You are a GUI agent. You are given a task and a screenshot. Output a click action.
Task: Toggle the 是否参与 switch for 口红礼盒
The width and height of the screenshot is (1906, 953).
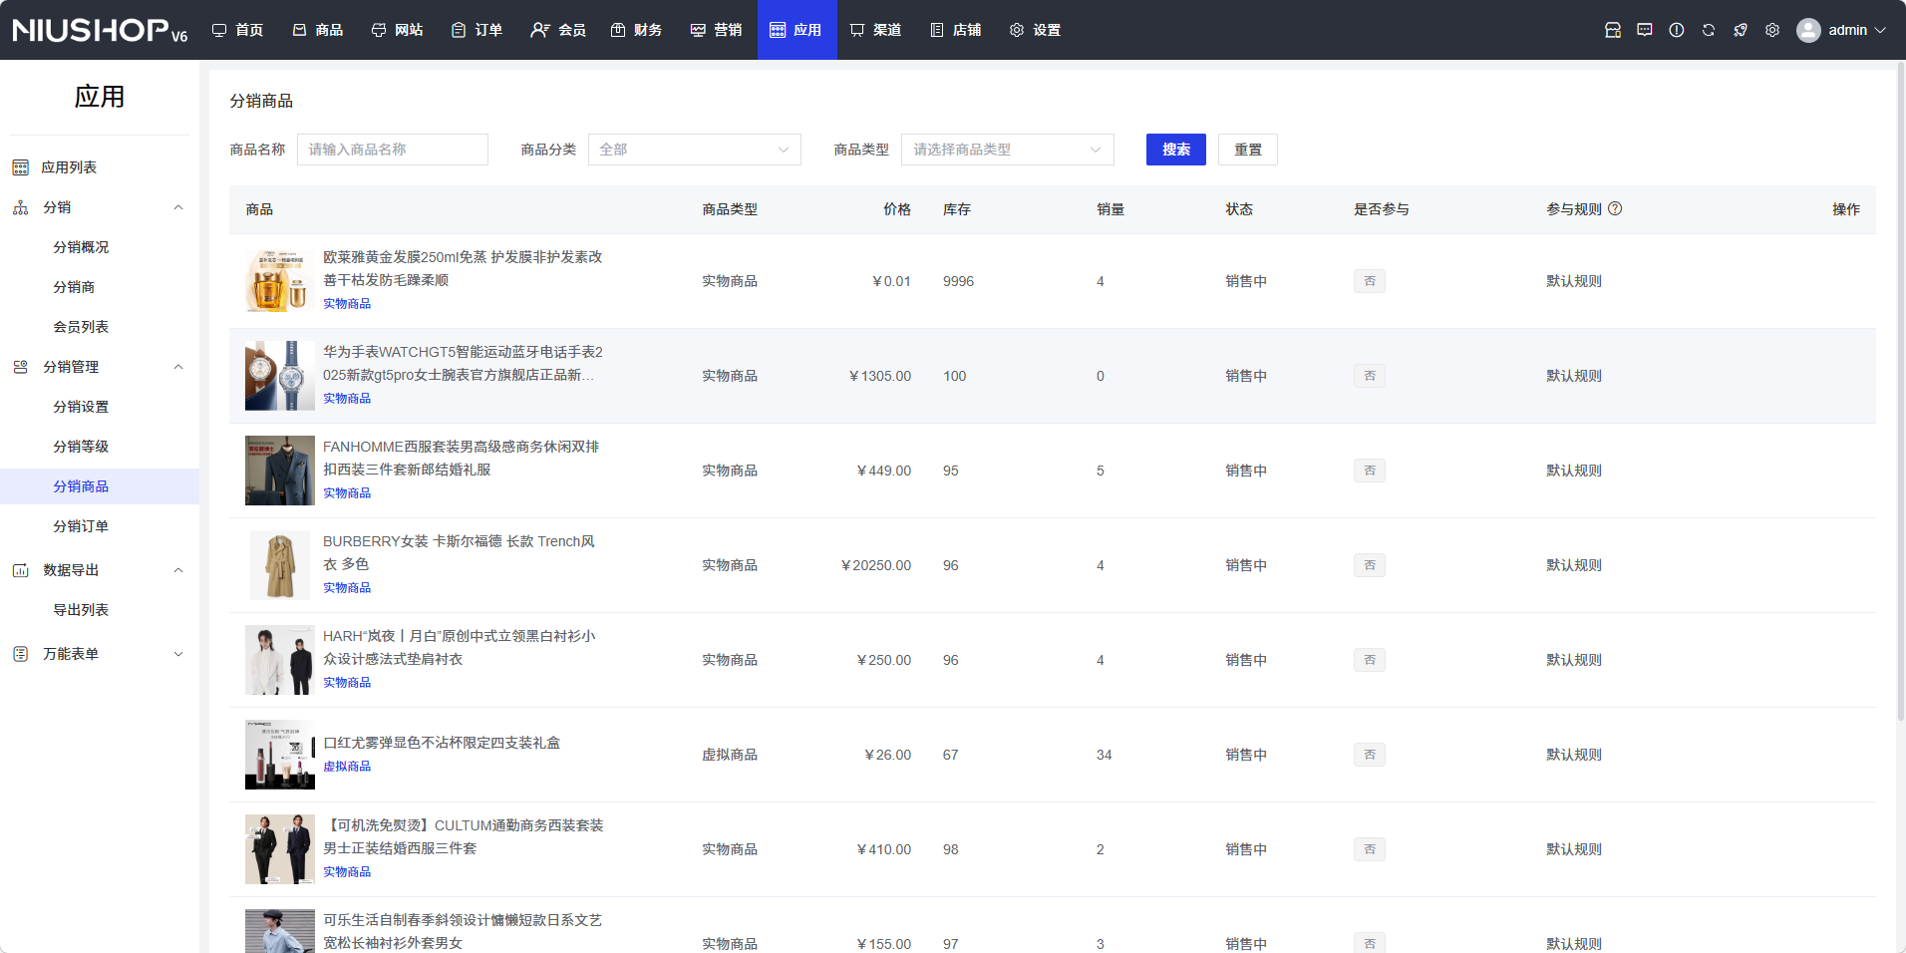point(1369,755)
